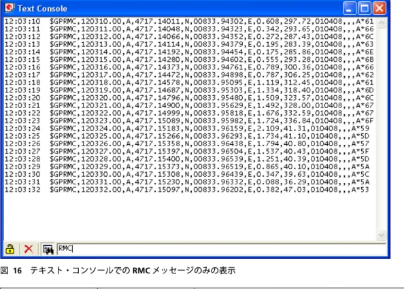This screenshot has height=289, width=404.
Task: Select the log line at 12:03:16
Action: tap(189, 67)
